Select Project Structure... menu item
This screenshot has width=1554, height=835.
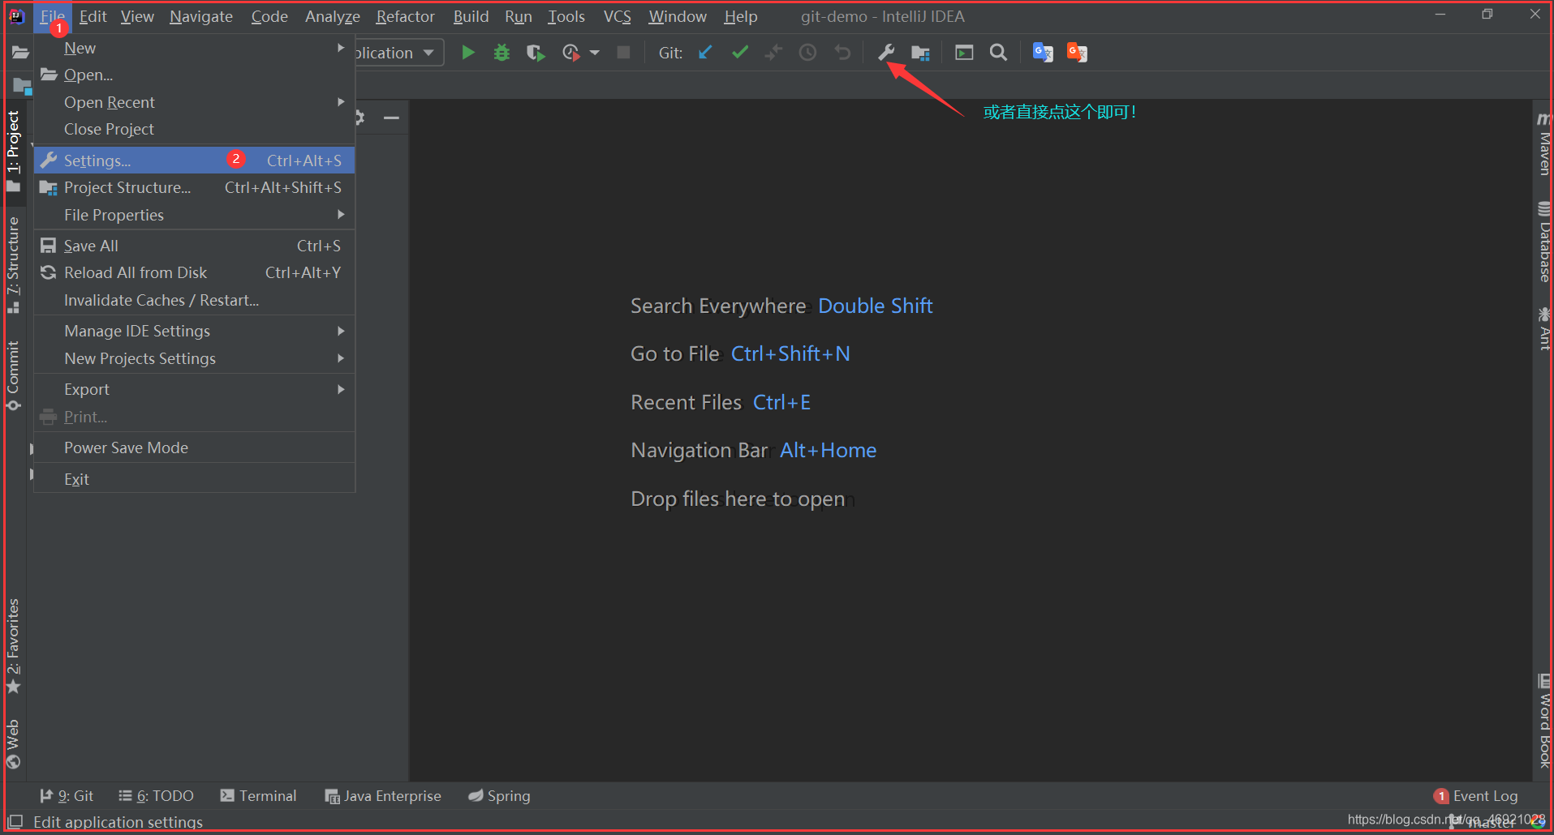[195, 187]
